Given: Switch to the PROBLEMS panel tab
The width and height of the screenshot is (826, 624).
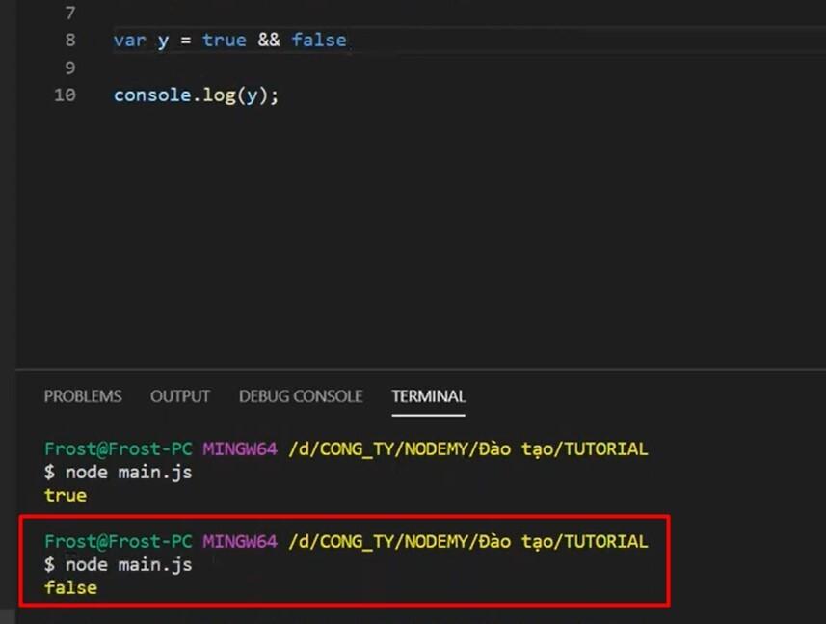Looking at the screenshot, I should click(x=83, y=395).
